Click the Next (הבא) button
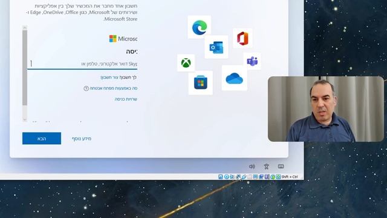Viewport: 387px width, 218px height. point(42,139)
